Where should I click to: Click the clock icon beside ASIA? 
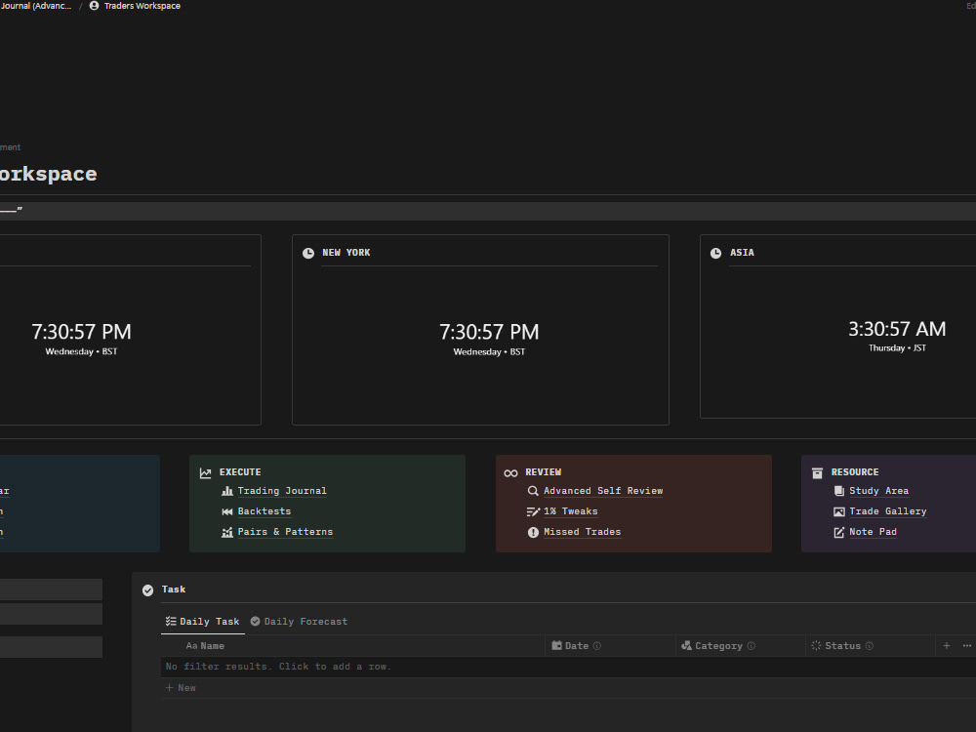pos(715,253)
